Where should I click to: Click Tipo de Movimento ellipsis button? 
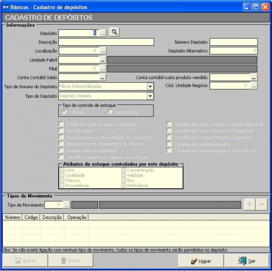point(66,205)
